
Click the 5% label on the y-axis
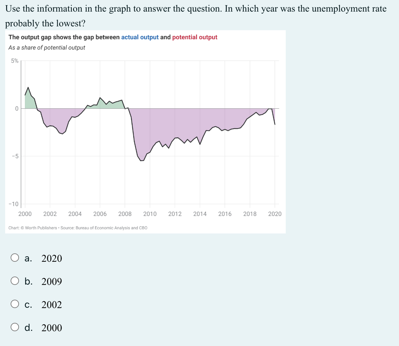pyautogui.click(x=14, y=60)
